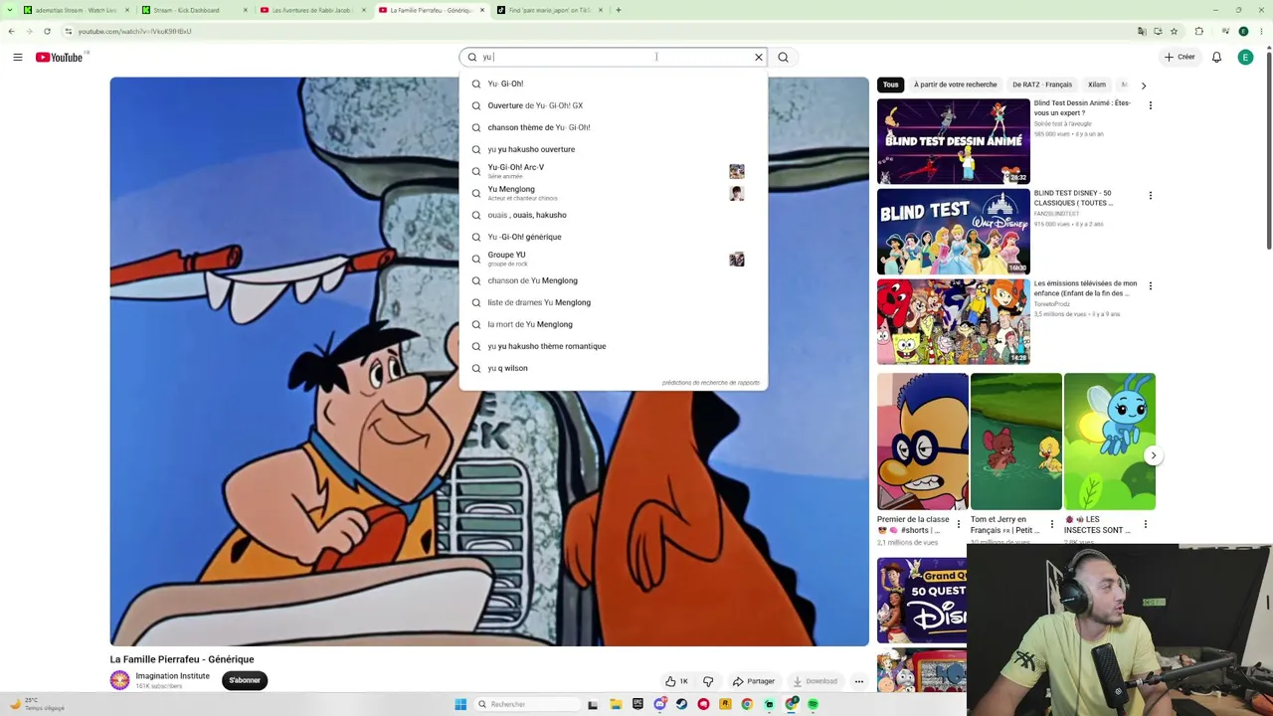Open Spotify from the taskbar

tap(814, 704)
